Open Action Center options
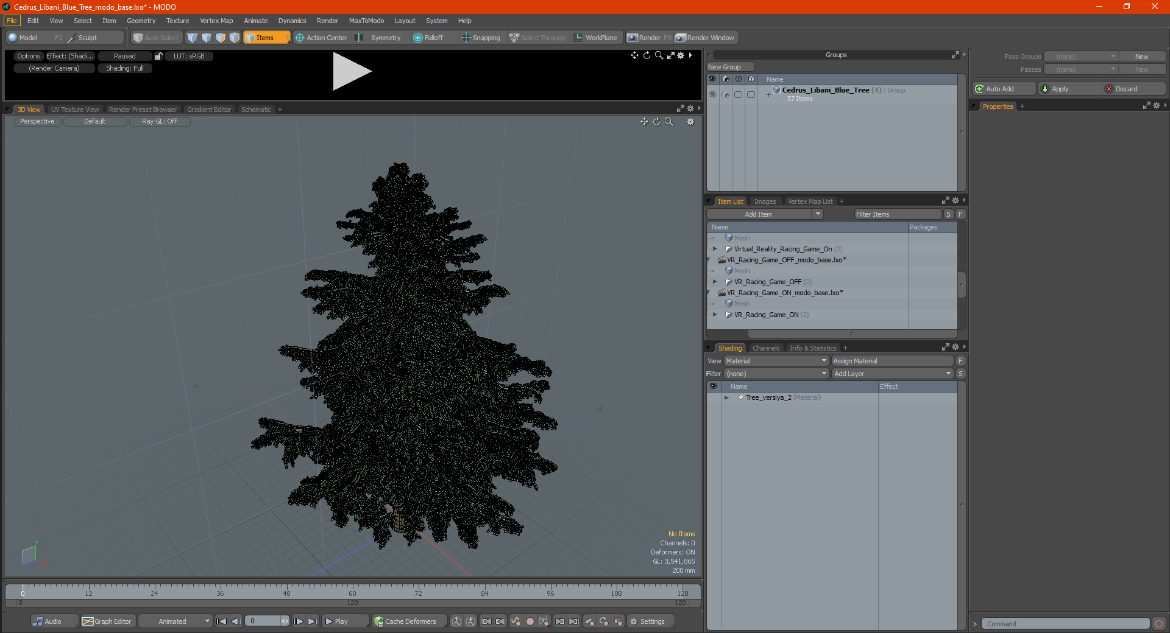 pos(321,38)
